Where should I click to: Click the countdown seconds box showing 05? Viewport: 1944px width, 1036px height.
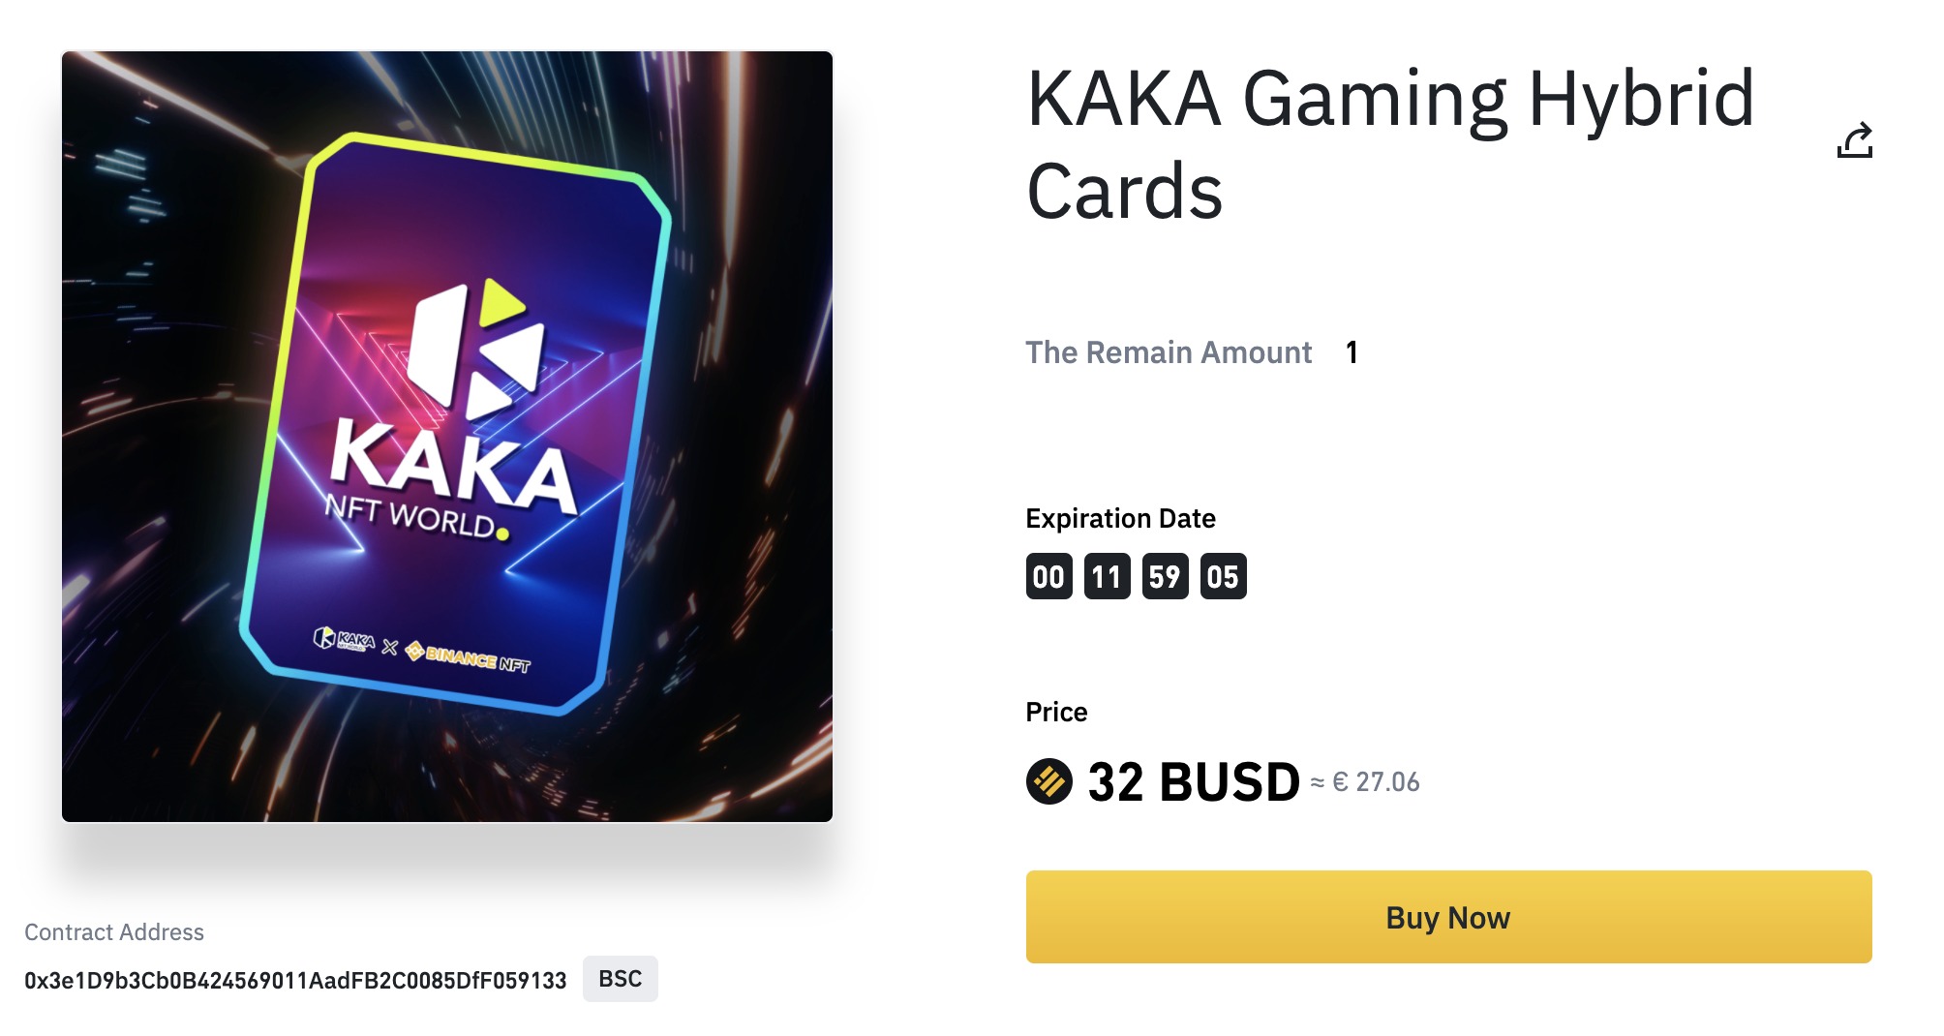click(1223, 577)
